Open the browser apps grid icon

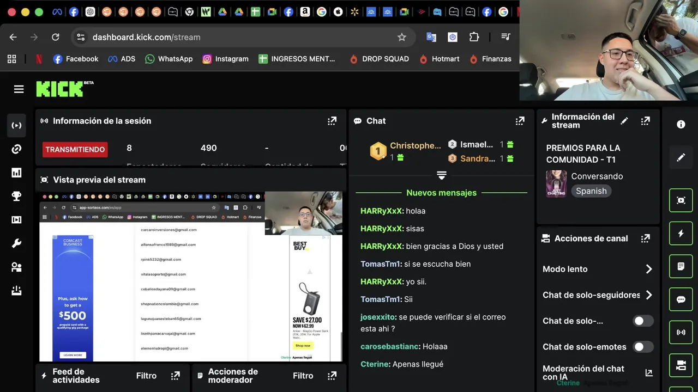pyautogui.click(x=12, y=59)
